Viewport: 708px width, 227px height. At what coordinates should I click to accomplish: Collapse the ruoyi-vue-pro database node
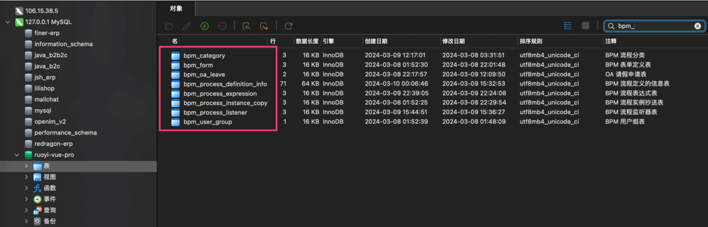tap(17, 155)
